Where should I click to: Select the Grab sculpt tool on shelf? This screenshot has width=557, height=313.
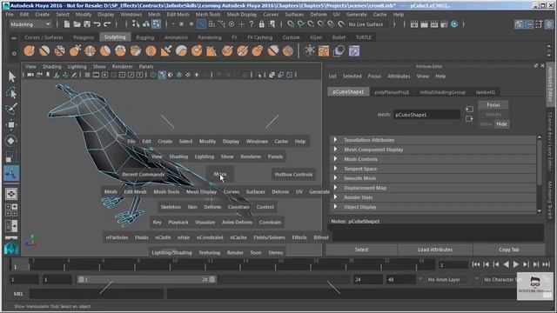75,50
